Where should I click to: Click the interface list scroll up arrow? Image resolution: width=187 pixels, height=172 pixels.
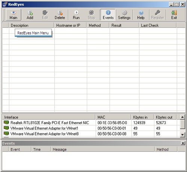(x=183, y=117)
